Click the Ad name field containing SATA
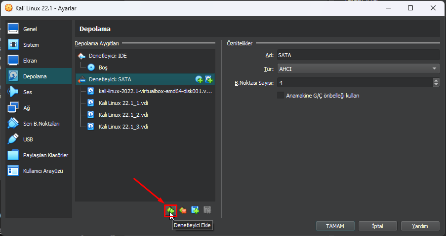Screen dimensions: 446x236 tap(359, 55)
